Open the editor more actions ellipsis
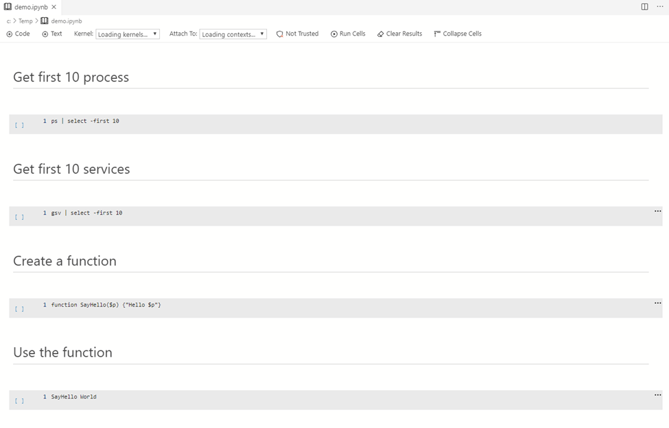The height and width of the screenshot is (428, 669). coord(659,7)
